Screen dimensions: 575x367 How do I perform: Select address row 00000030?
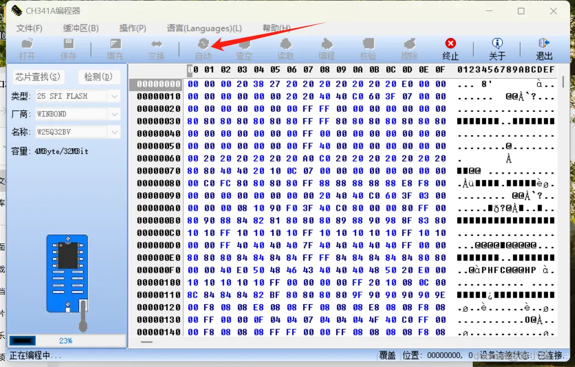159,121
